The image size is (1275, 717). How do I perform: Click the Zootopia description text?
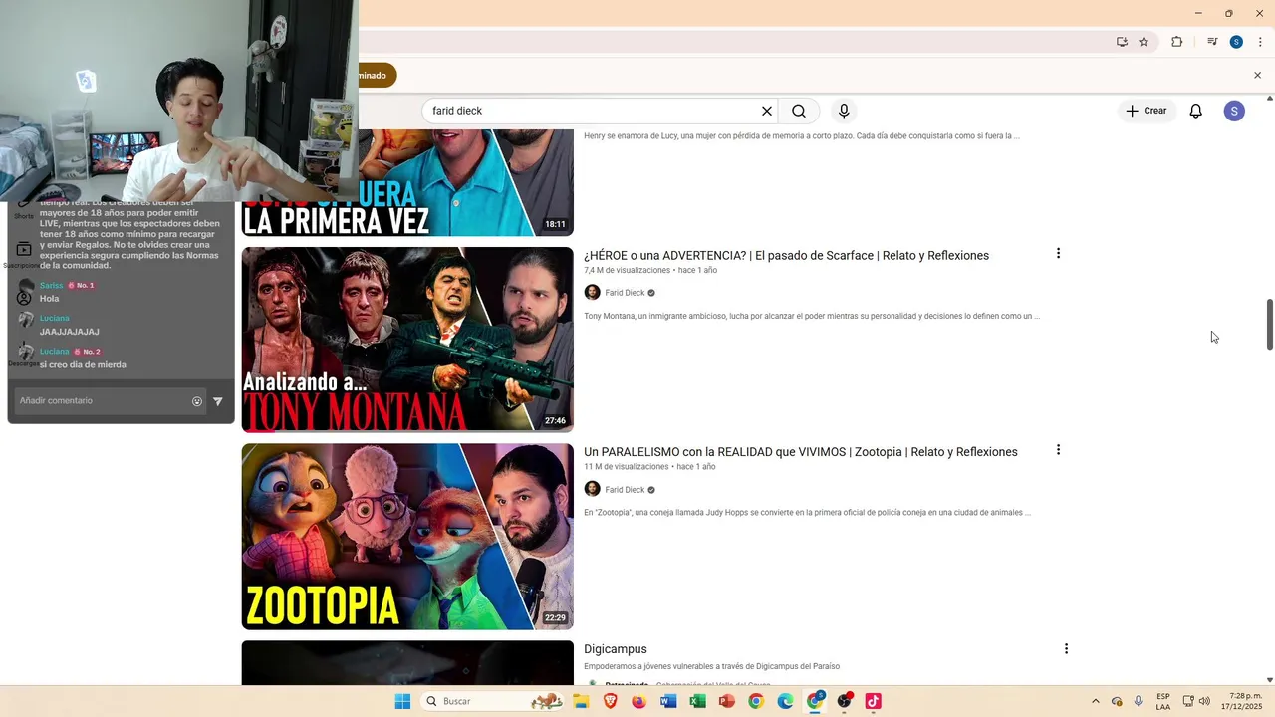coord(807,513)
